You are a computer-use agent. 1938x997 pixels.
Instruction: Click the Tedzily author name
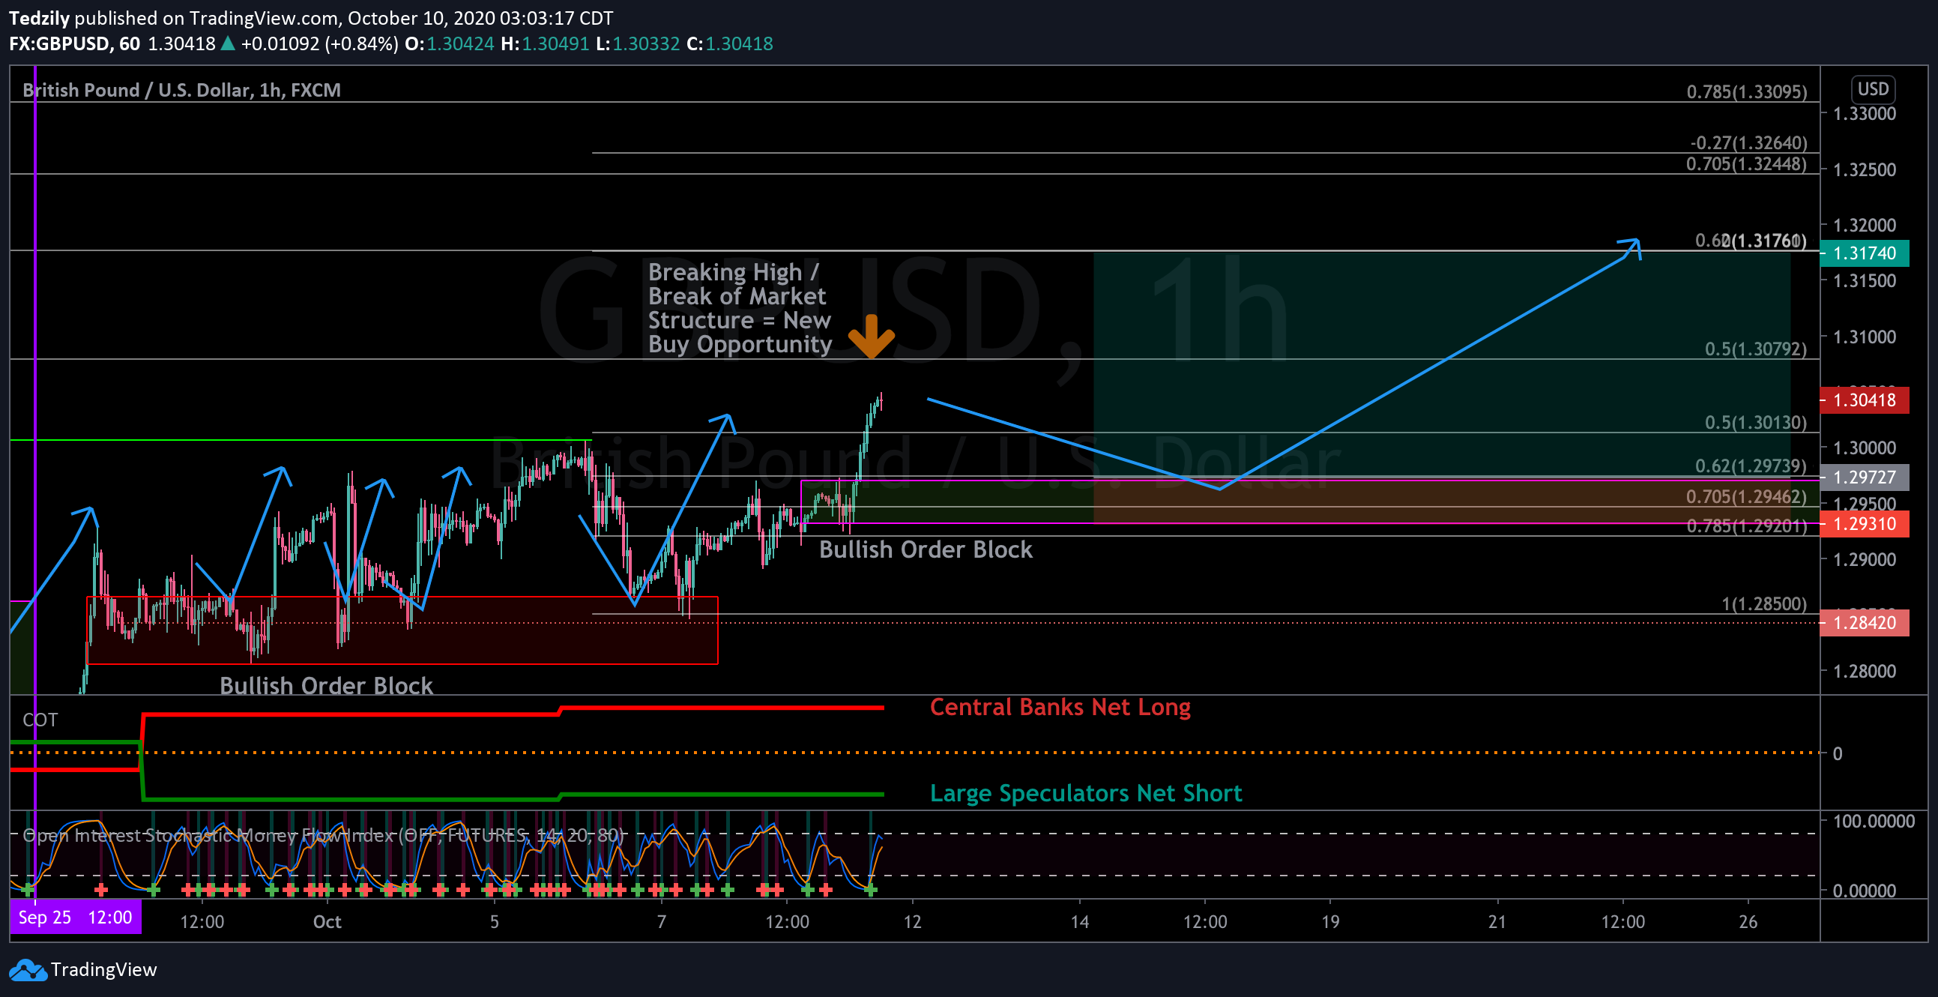[x=39, y=18]
